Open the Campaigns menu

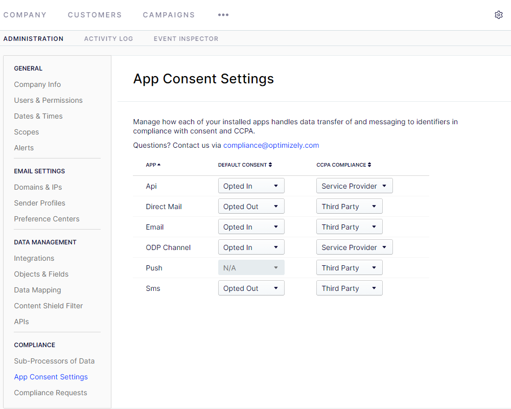[169, 15]
